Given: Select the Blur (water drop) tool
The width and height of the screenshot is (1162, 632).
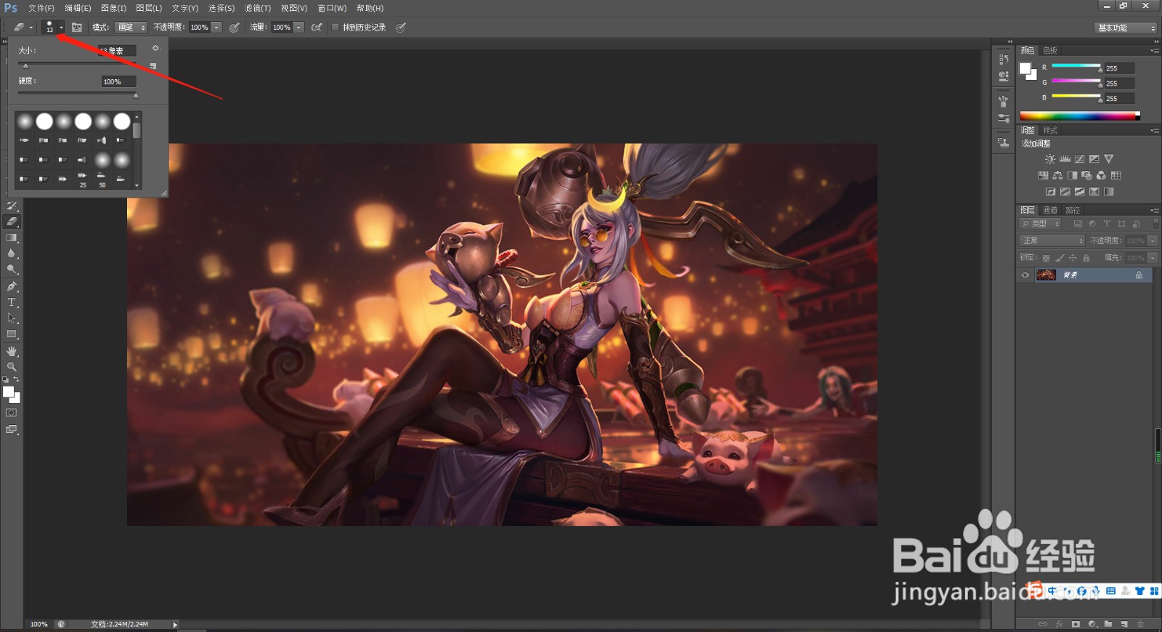Looking at the screenshot, I should pos(12,254).
